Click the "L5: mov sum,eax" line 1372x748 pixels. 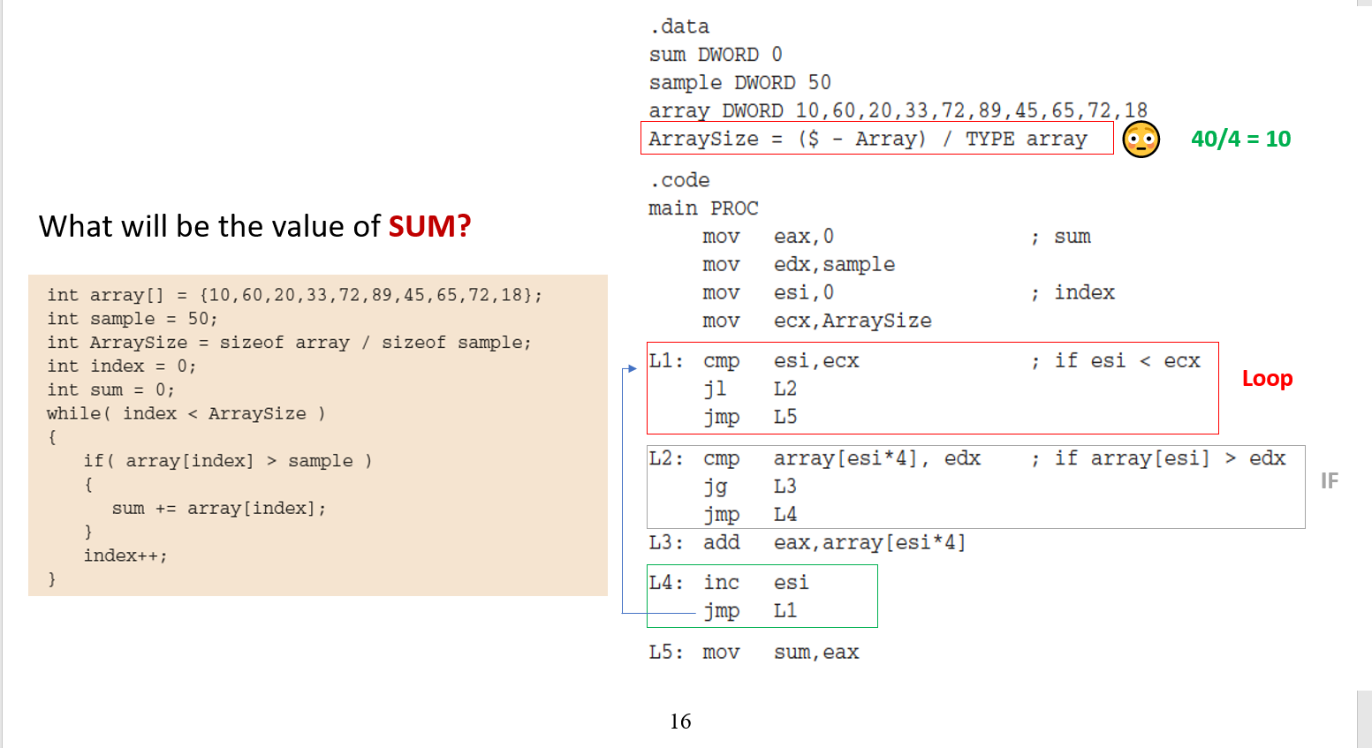754,653
